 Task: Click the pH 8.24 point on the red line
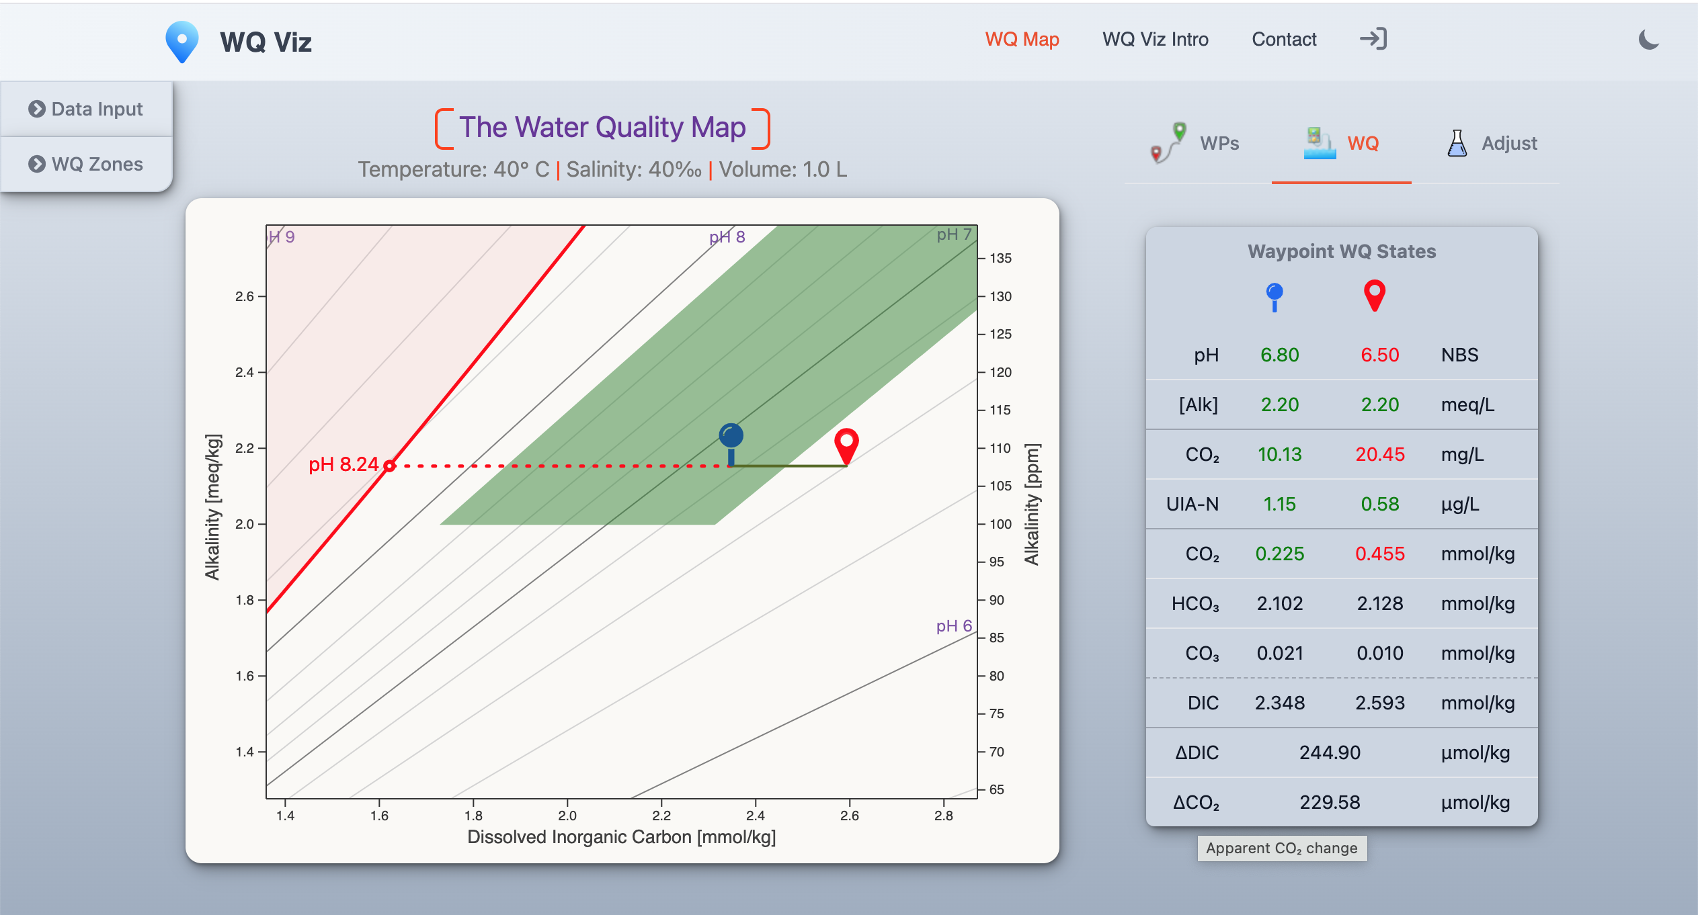pyautogui.click(x=389, y=466)
